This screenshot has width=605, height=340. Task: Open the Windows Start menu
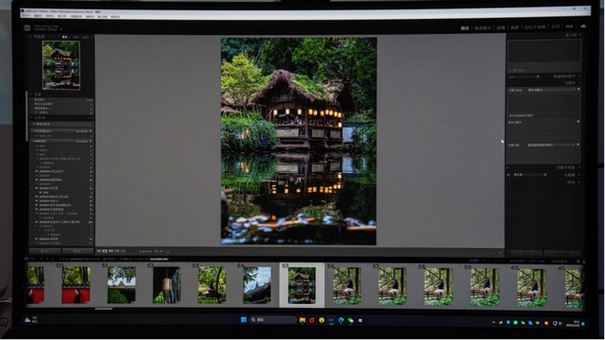tap(244, 319)
